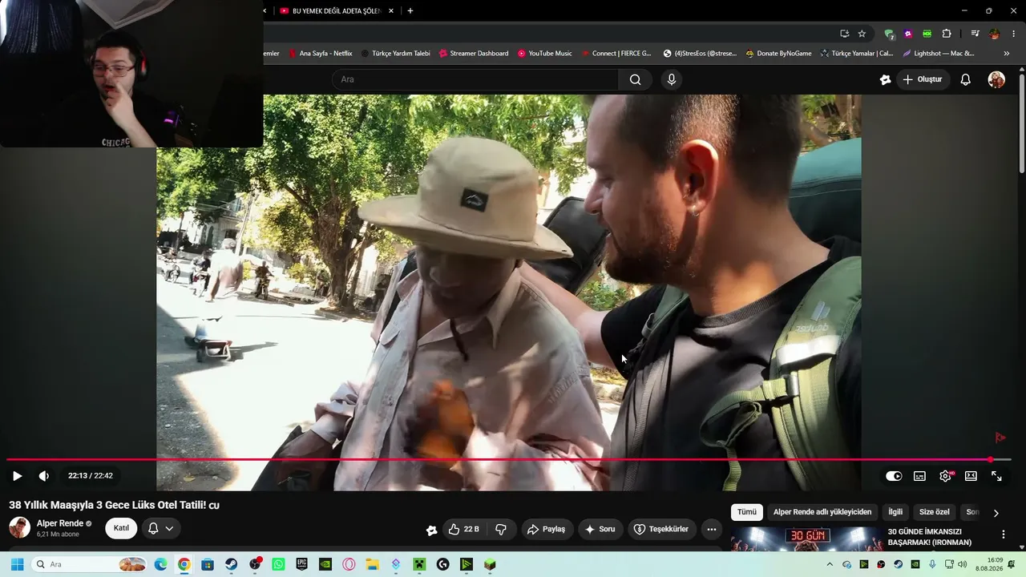Open Microsoft Edge from the taskbar
Image resolution: width=1026 pixels, height=577 pixels.
click(x=160, y=564)
